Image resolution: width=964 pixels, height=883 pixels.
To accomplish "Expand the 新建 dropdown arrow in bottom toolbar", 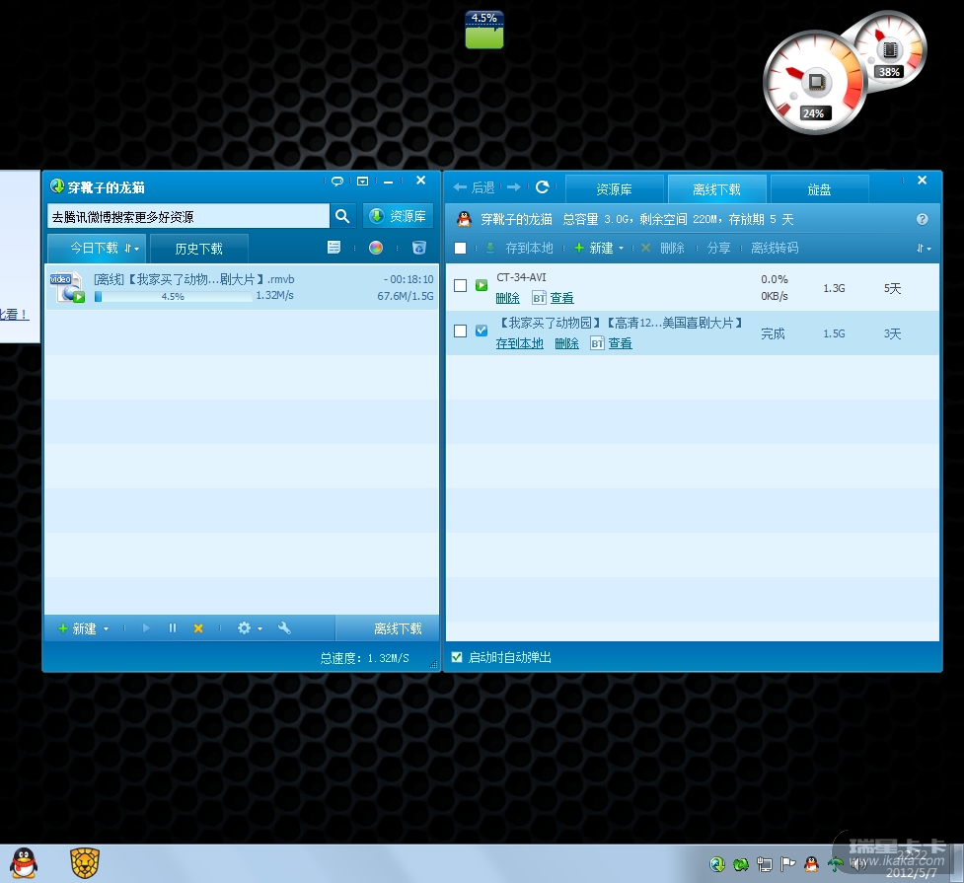I will (x=107, y=628).
